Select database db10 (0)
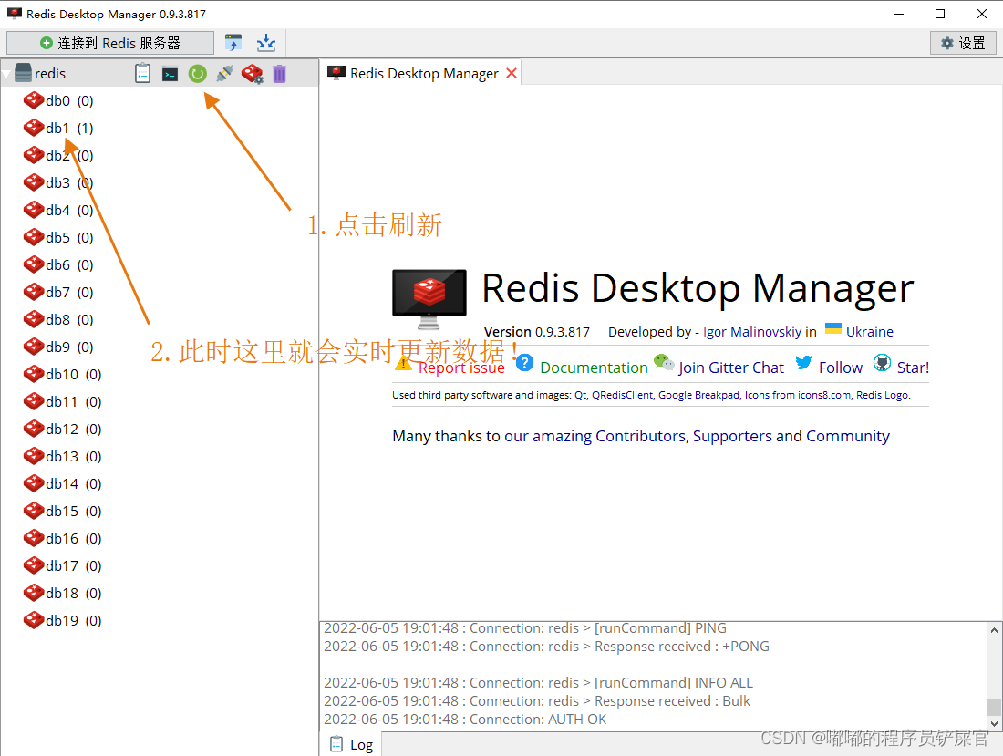 (62, 374)
